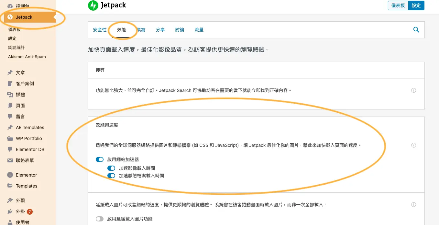
Task: Click the 效能與速度 section heading
Action: pos(107,125)
